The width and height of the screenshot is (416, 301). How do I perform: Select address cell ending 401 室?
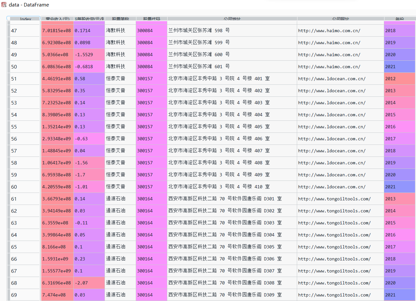[x=219, y=79]
